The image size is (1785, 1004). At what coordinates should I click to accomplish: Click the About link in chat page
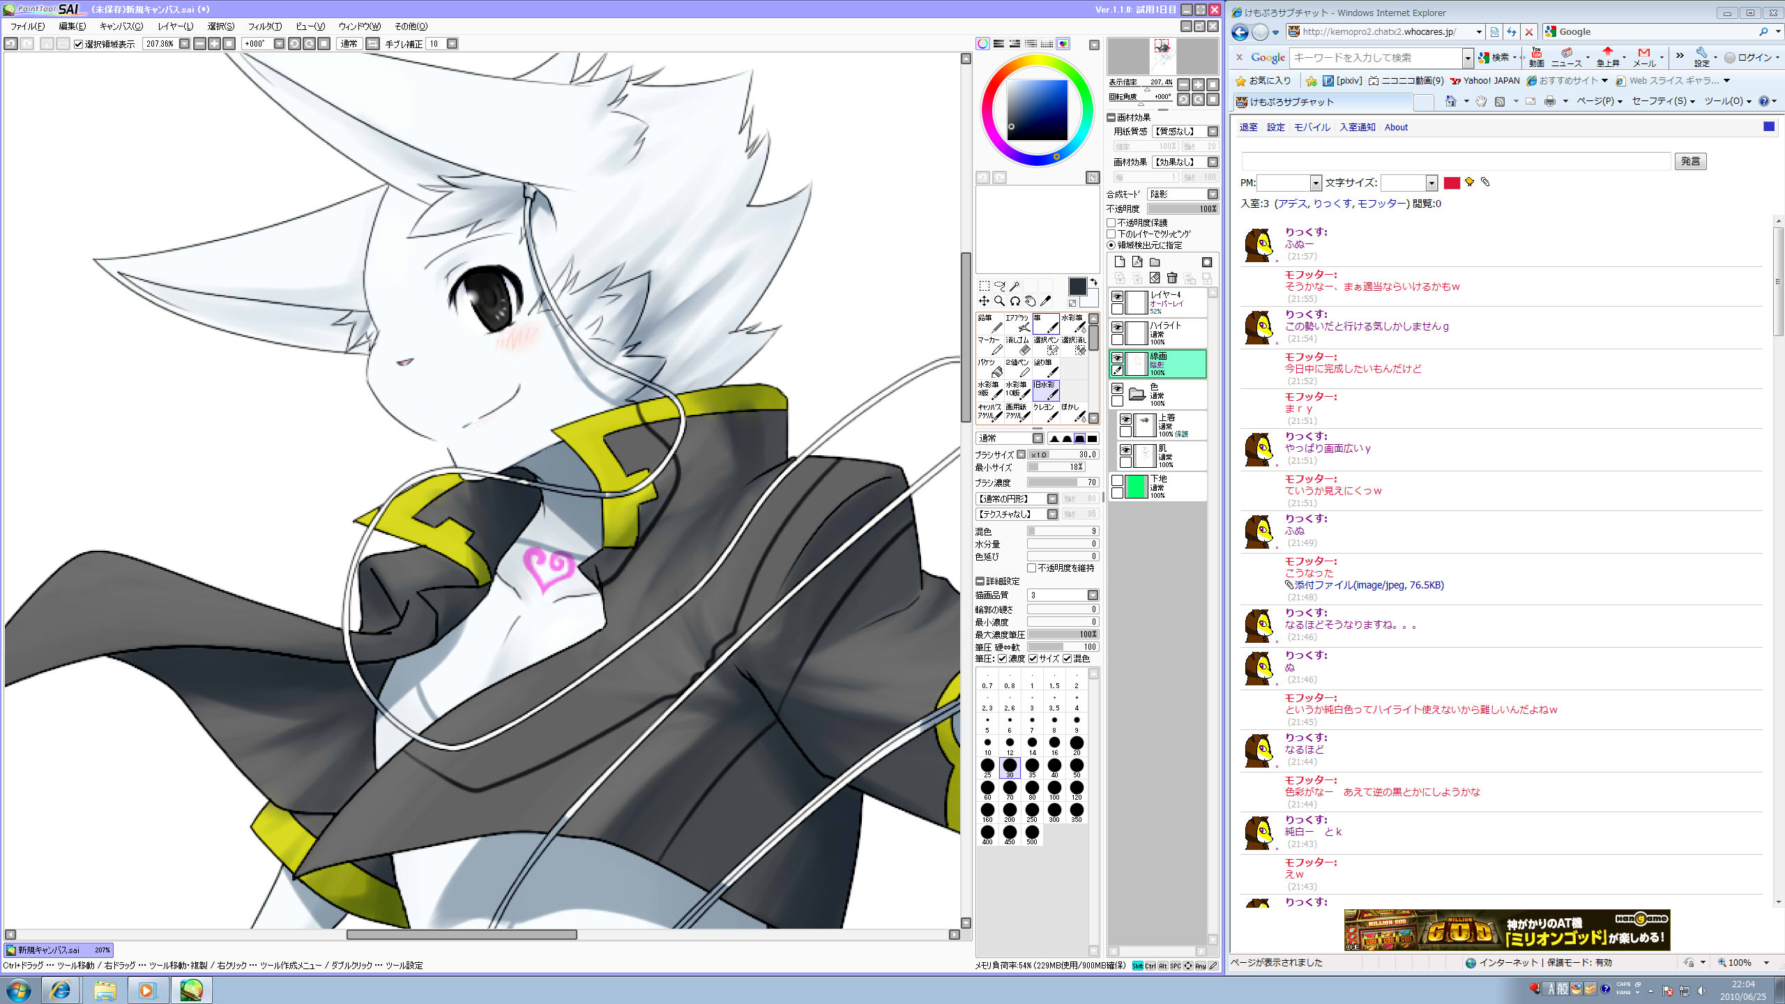(1396, 128)
